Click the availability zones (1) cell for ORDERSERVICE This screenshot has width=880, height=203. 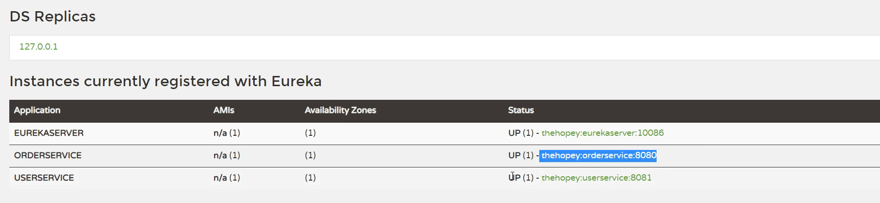pyautogui.click(x=310, y=155)
